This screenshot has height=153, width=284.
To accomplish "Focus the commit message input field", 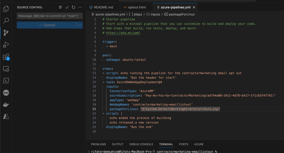I will (x=50, y=16).
